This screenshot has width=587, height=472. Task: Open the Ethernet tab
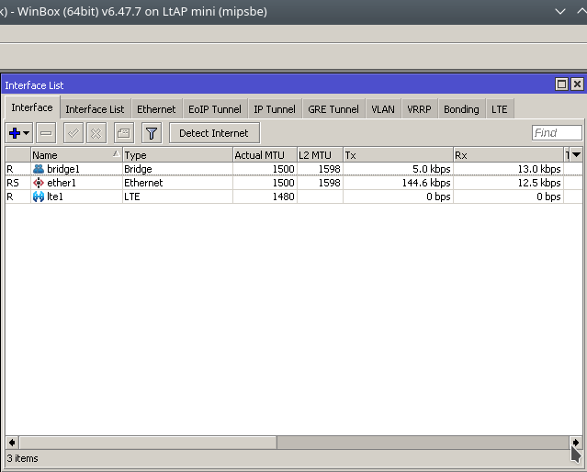pos(156,109)
